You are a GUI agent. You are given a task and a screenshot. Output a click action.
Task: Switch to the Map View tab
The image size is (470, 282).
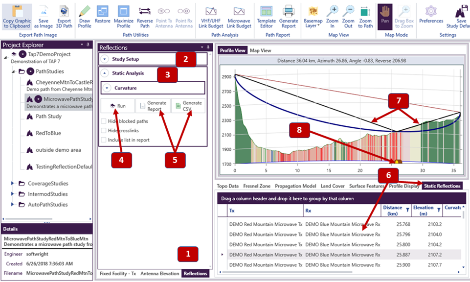260,50
